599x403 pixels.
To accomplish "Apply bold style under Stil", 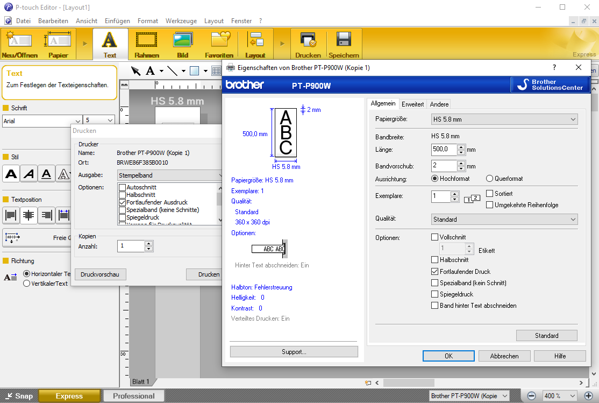I will click(x=11, y=174).
